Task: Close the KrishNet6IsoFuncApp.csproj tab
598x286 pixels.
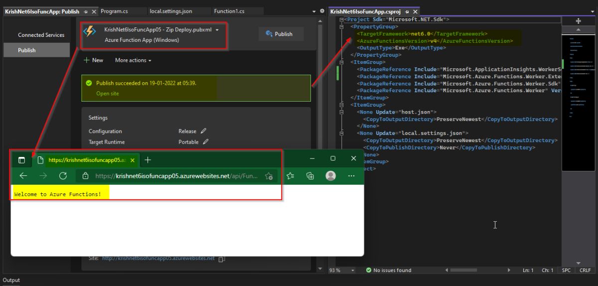Action: click(415, 11)
